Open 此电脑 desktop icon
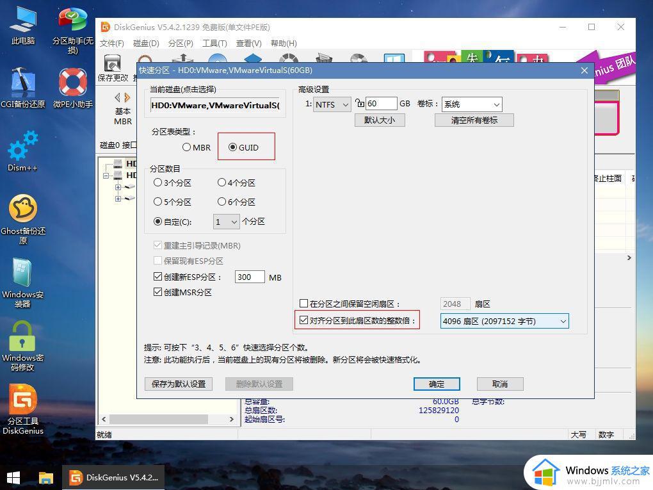The width and height of the screenshot is (653, 490). pyautogui.click(x=23, y=26)
